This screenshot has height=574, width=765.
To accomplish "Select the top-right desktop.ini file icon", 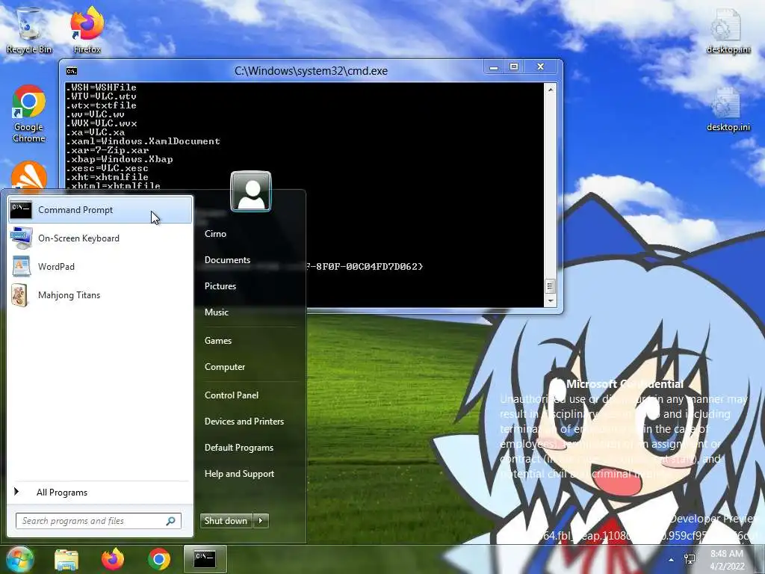I will pyautogui.click(x=728, y=30).
